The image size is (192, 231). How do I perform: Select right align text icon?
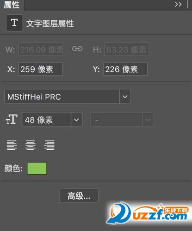pyautogui.click(x=49, y=145)
